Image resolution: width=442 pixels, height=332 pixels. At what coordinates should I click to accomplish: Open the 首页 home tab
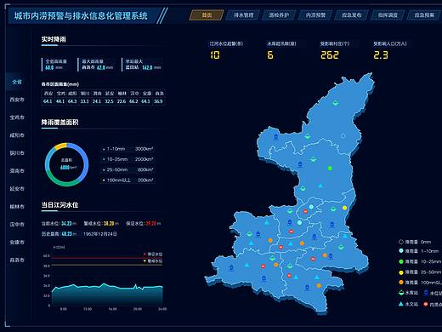click(x=207, y=15)
